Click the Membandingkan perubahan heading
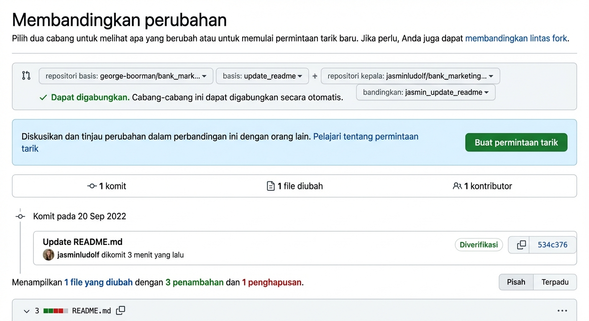589x321 pixels. (120, 20)
